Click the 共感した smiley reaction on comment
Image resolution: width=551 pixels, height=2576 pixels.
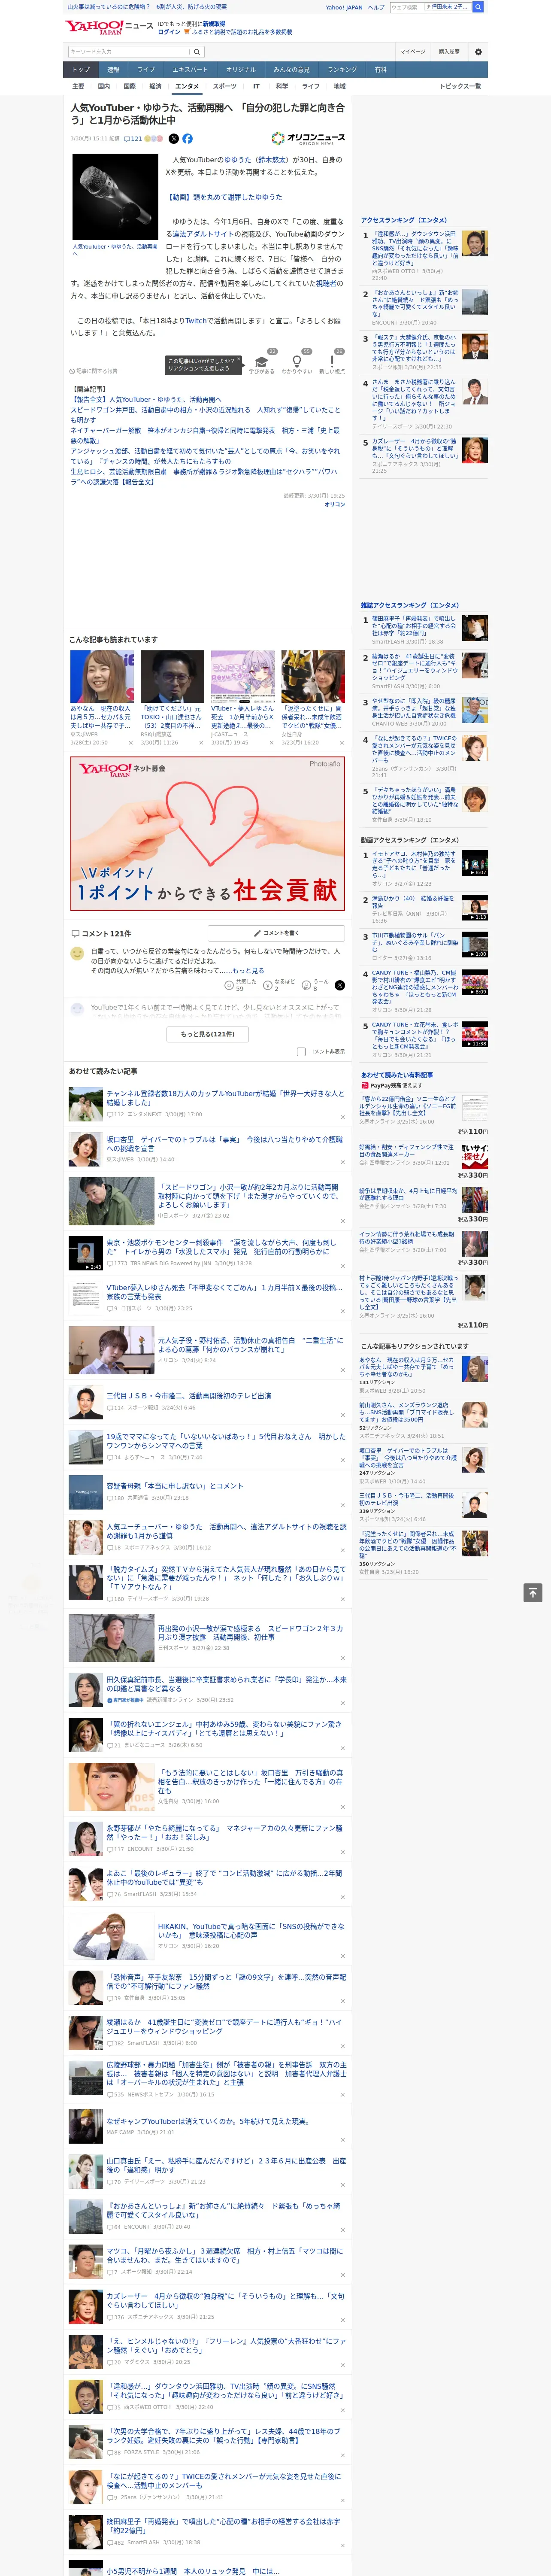[241, 985]
